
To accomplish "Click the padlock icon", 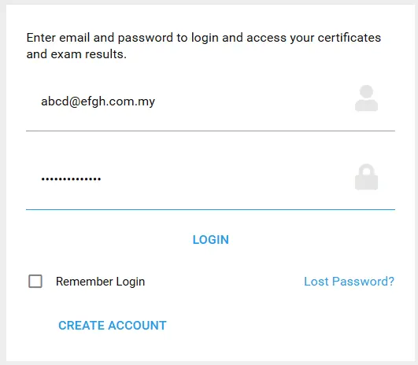I will tap(366, 177).
